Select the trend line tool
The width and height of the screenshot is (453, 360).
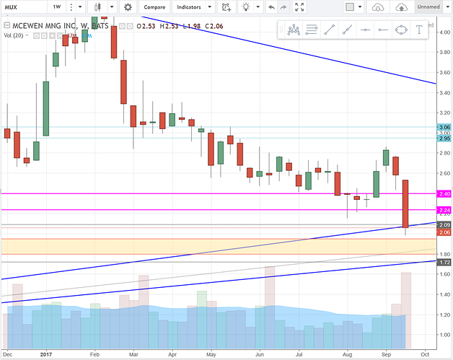tap(330, 30)
